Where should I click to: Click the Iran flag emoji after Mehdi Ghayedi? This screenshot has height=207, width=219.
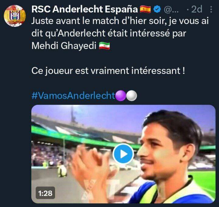104,46
